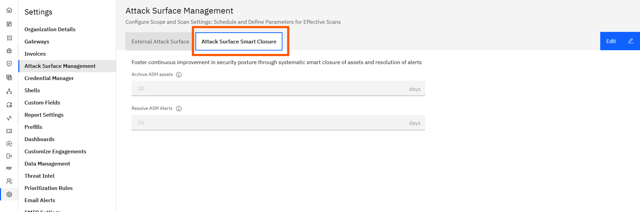Click info icon beside Resolve ASM Alerts

pyautogui.click(x=179, y=109)
